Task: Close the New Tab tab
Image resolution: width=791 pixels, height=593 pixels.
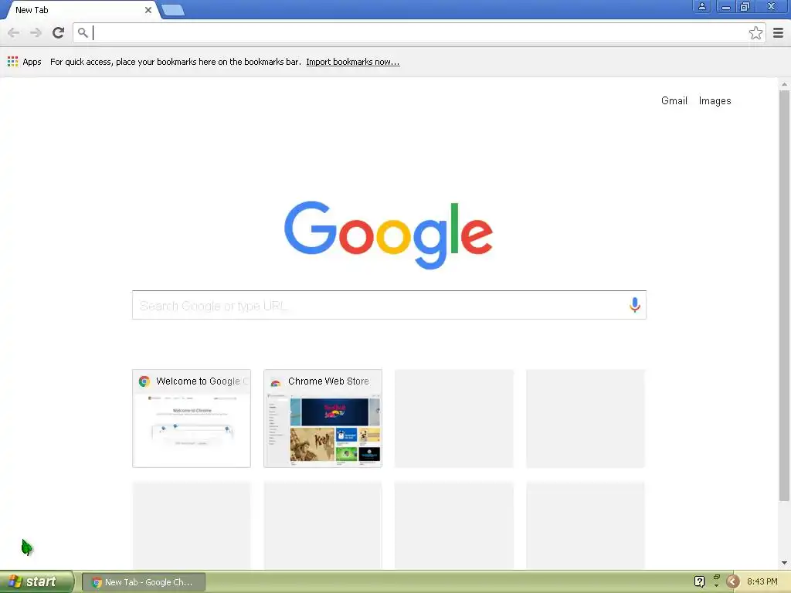Action: (148, 10)
